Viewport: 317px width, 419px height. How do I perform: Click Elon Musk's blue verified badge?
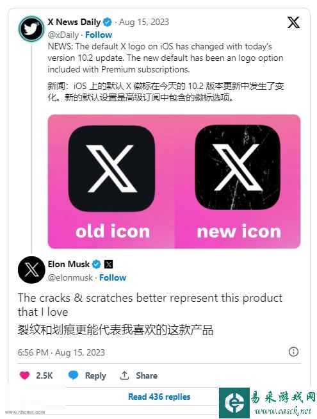pos(97,265)
